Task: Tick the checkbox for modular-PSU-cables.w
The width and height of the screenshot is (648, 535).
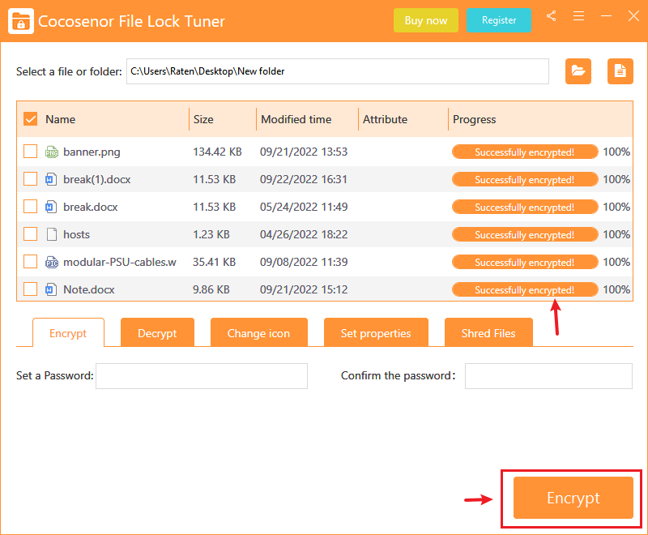Action: click(31, 262)
